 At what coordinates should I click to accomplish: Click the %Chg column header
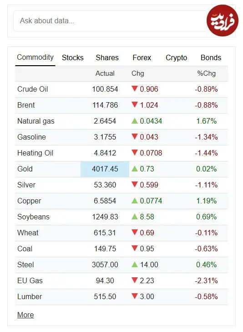click(206, 73)
